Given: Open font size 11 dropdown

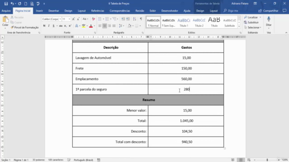Looking at the screenshot, I should pyautogui.click(x=69, y=19).
